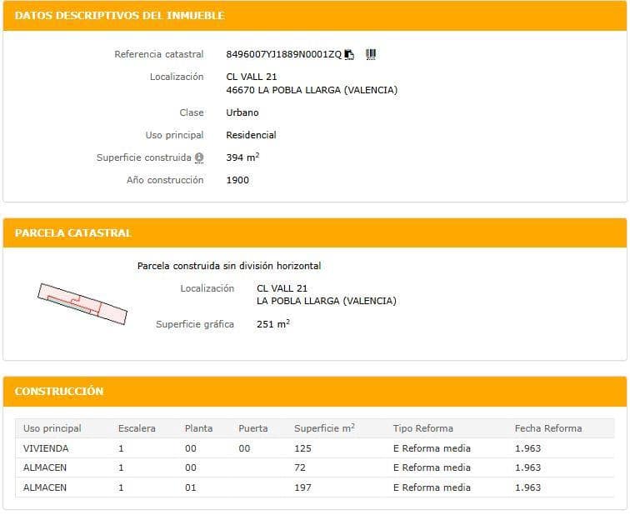Click the Residencial use value
The height and width of the screenshot is (520, 630).
point(251,135)
